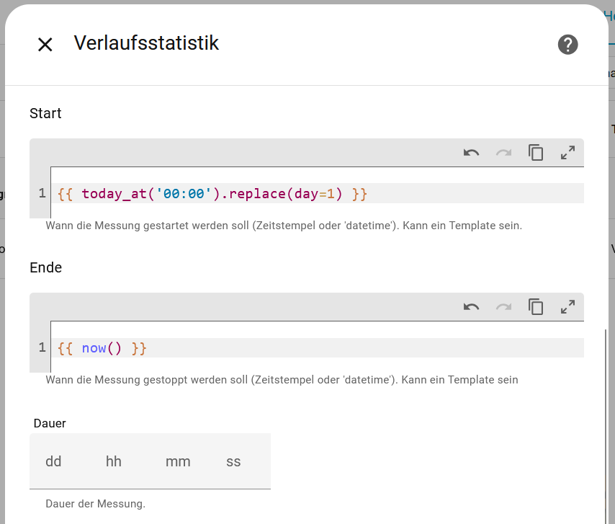
Task: Expand the Ende editor to fullscreen
Action: coord(567,307)
